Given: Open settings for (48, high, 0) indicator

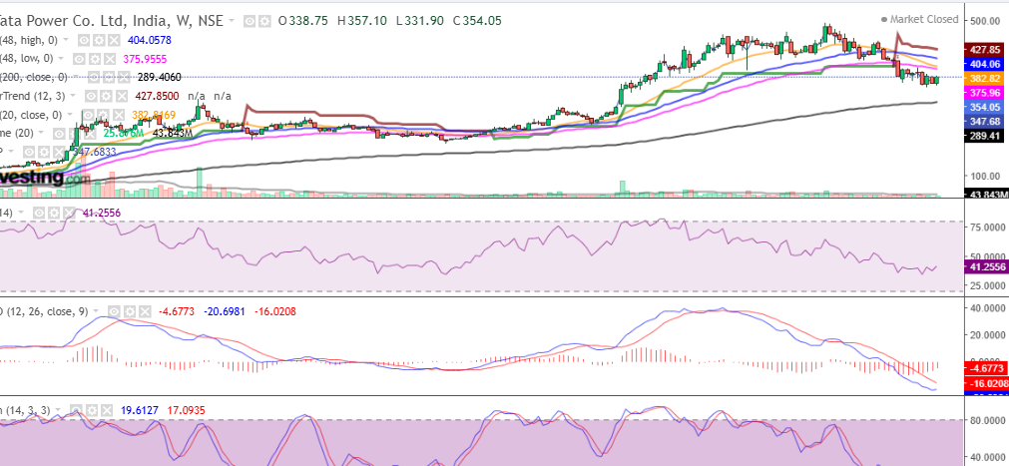Looking at the screenshot, I should (98, 40).
